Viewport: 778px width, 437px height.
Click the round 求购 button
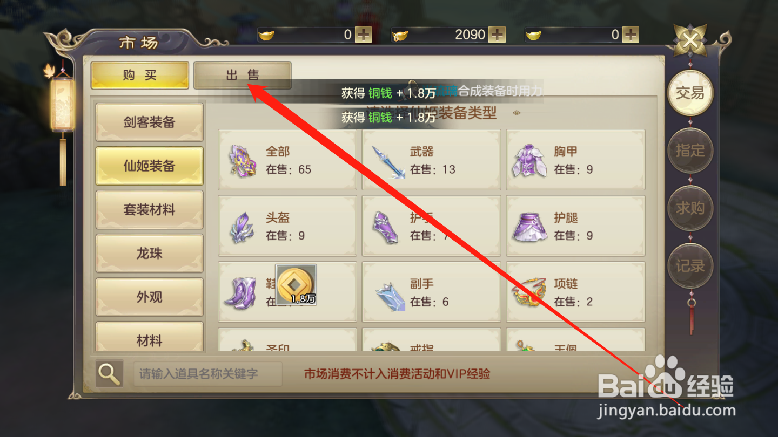pyautogui.click(x=690, y=208)
